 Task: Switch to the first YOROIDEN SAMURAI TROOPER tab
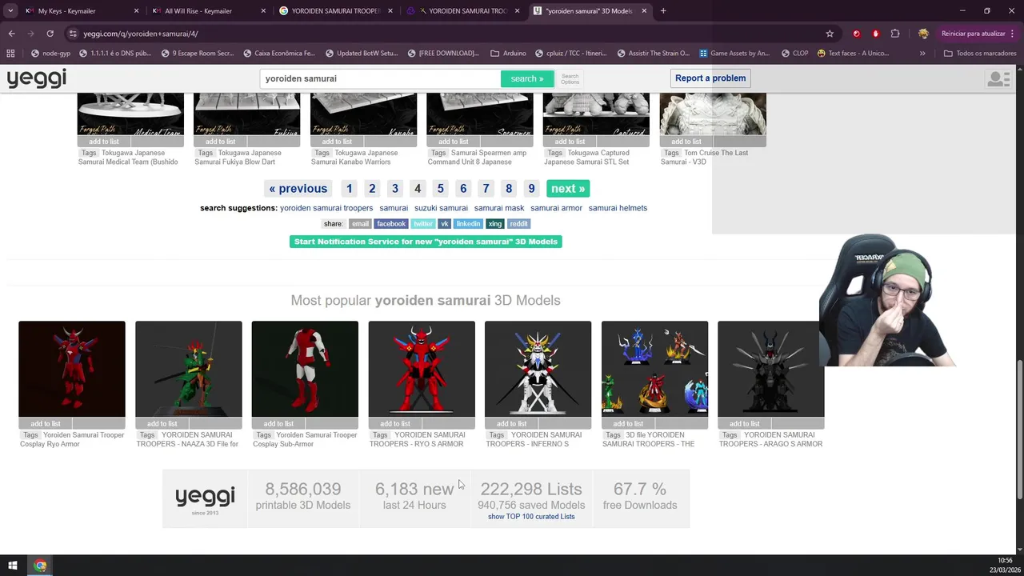coord(336,11)
